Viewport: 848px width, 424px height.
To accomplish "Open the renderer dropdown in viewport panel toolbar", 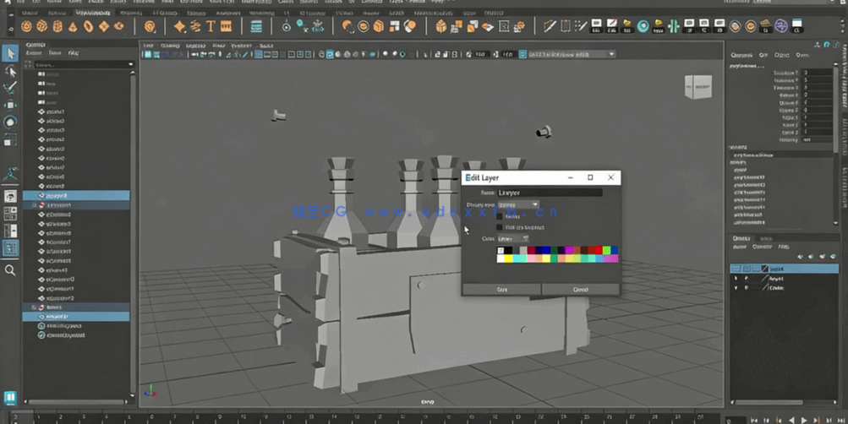I will (571, 54).
